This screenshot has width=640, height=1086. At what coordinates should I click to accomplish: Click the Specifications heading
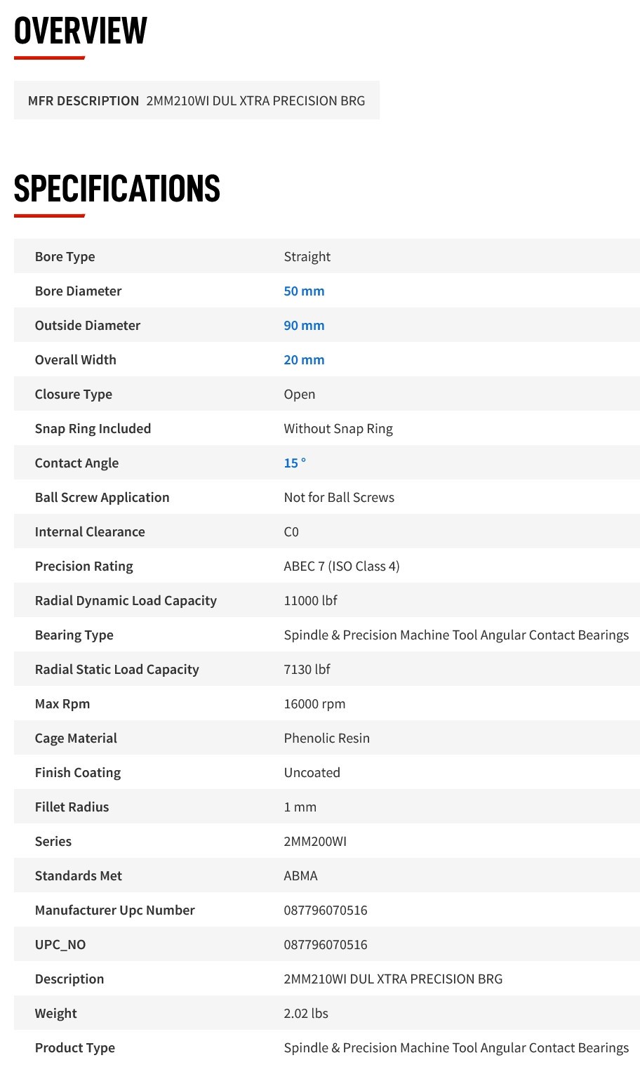coord(117,188)
